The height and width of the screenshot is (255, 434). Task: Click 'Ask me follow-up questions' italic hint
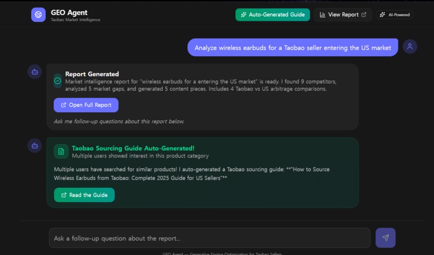(x=119, y=122)
